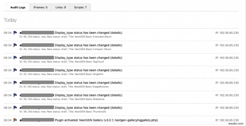Image resolution: width=246 pixels, height=126 pixels.
Task: Click the redacted username on the Slideshow row
Action: tap(36, 95)
